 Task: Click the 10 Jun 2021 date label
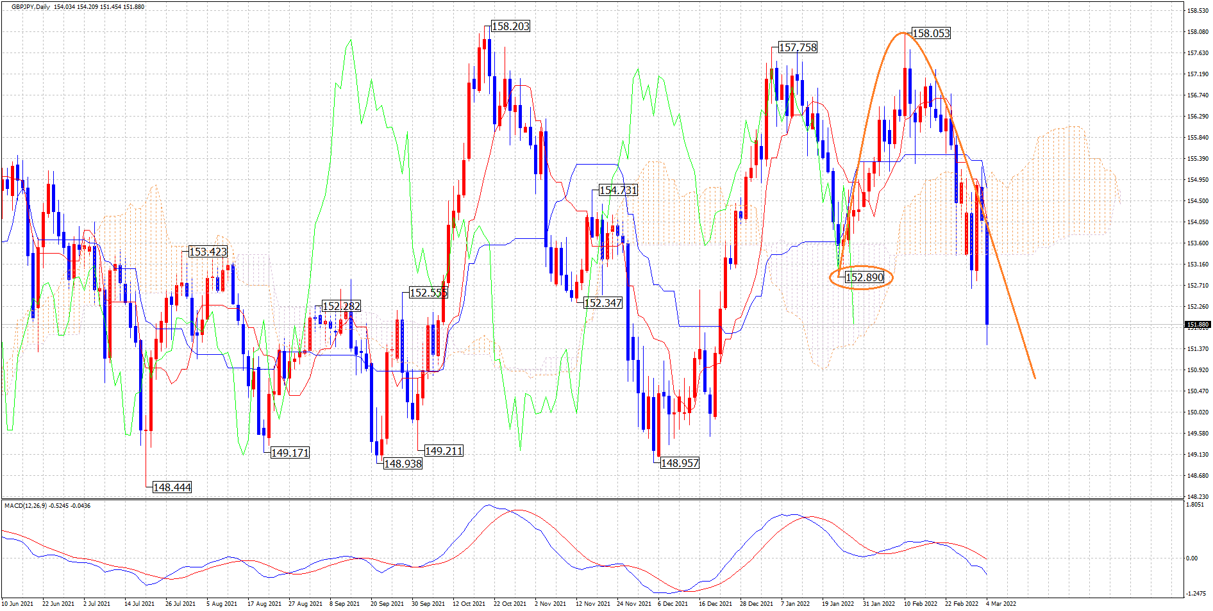17,603
